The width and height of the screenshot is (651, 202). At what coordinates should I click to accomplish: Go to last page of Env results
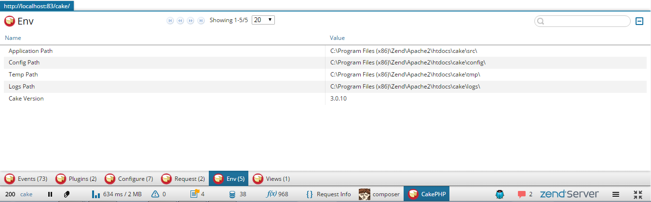point(201,21)
